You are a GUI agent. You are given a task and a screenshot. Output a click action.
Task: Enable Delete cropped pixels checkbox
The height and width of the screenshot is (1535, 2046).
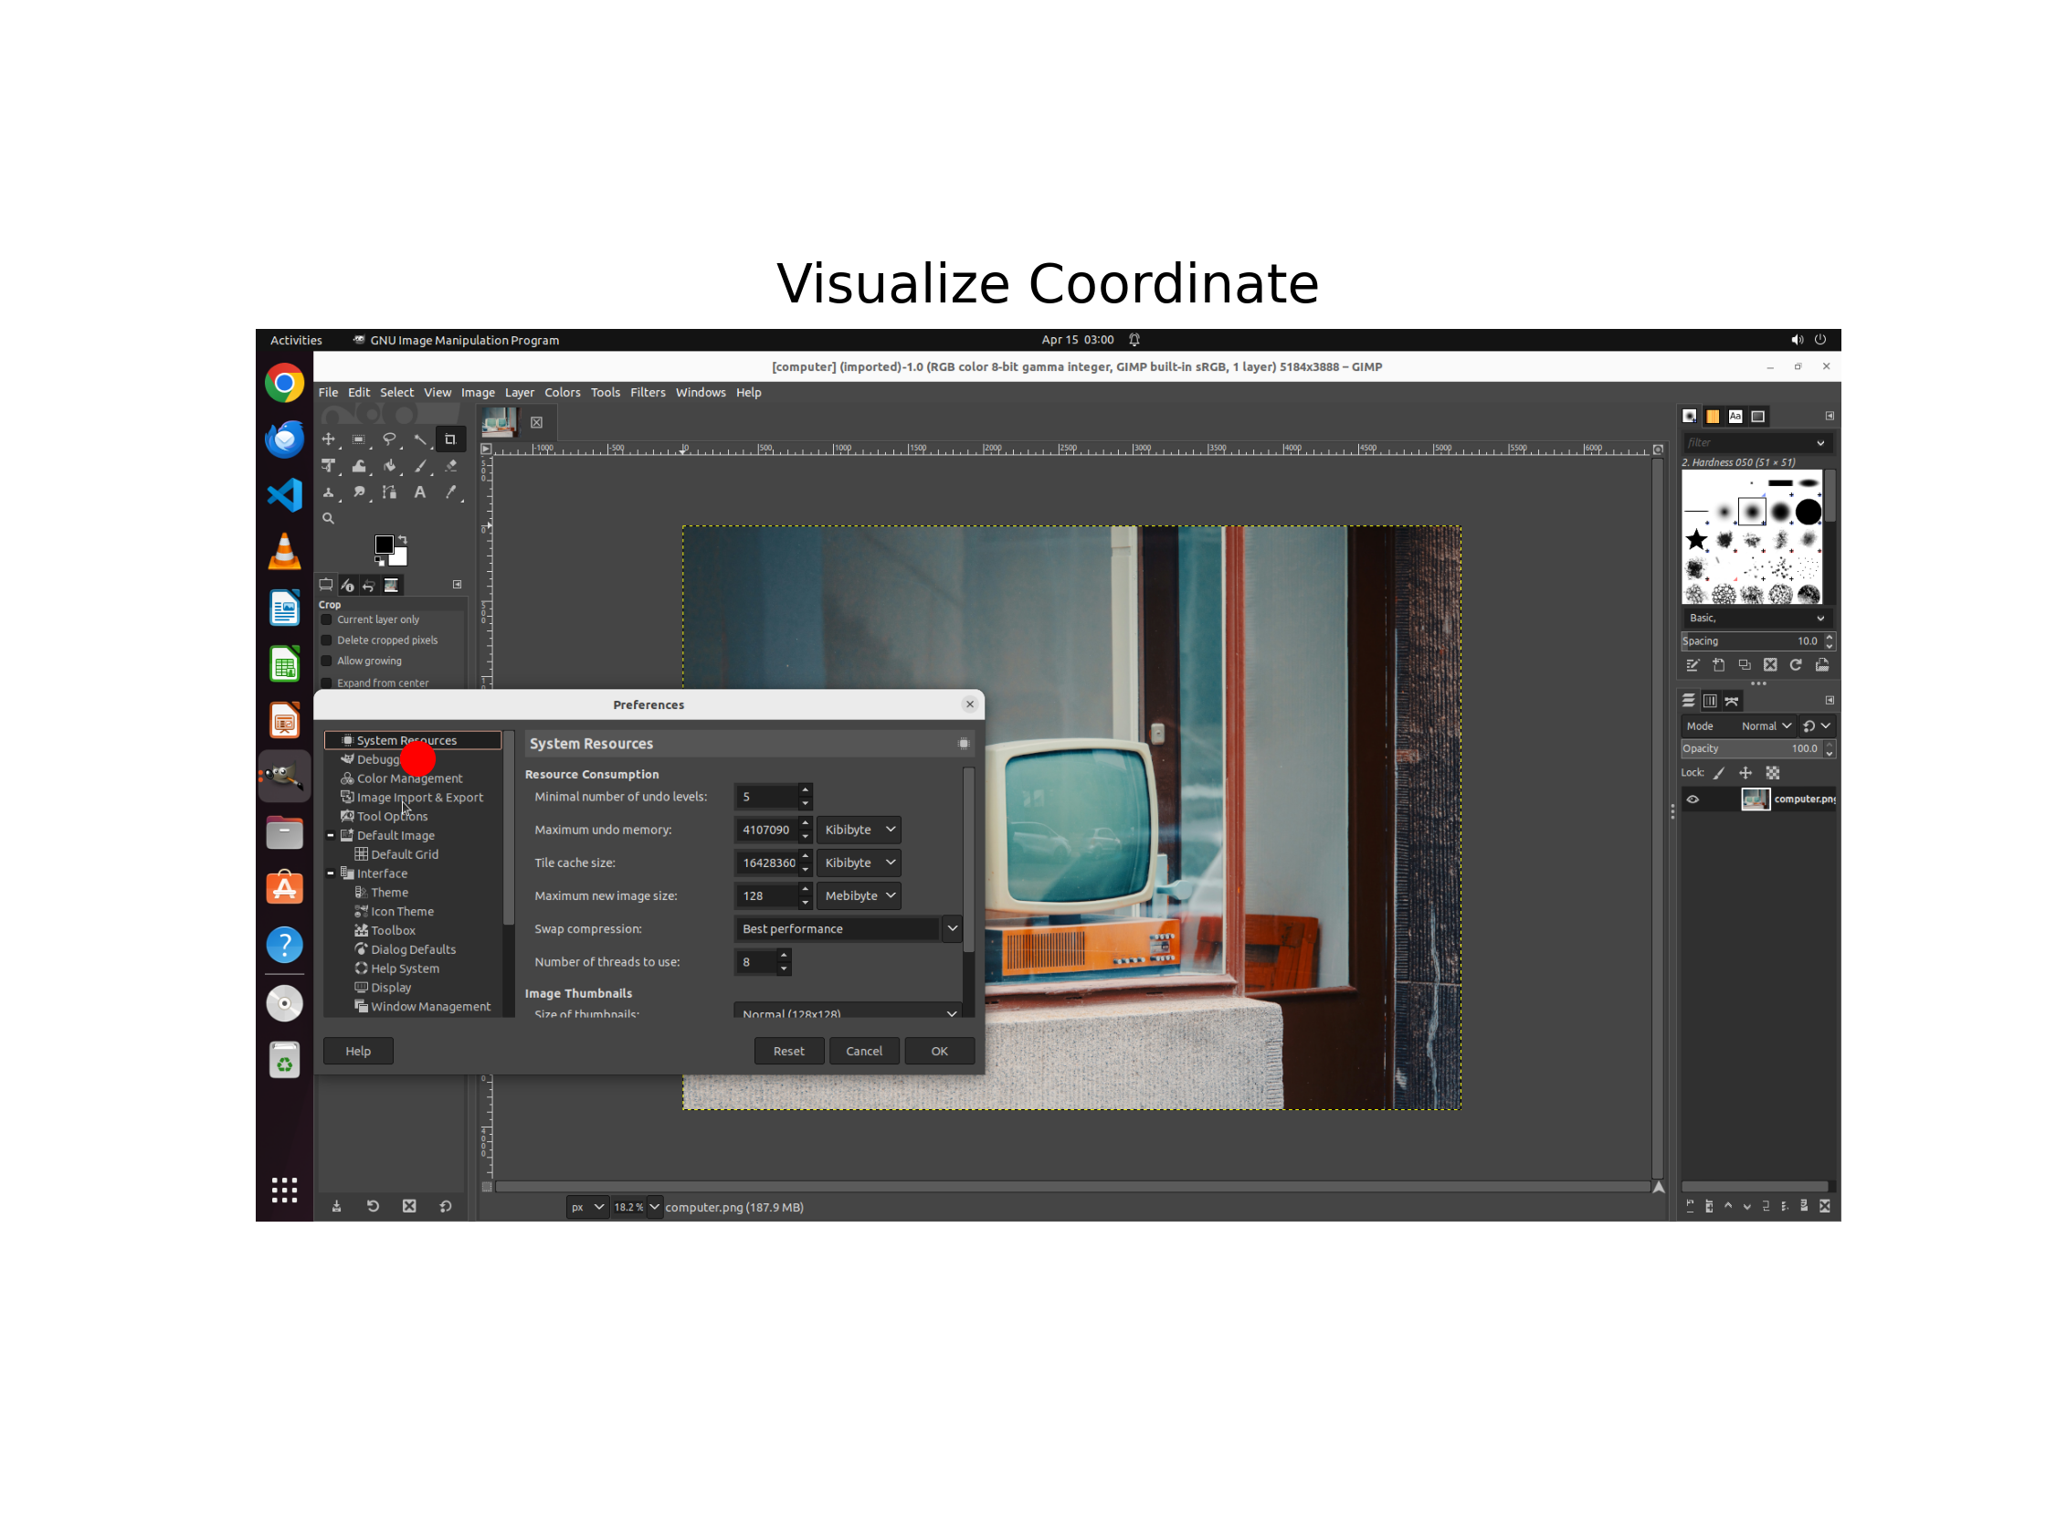(326, 640)
